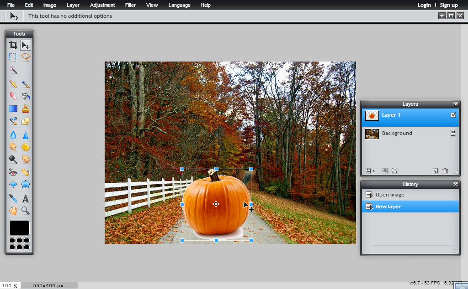
Task: Select the Move tool in Tools panel
Action: [26, 45]
